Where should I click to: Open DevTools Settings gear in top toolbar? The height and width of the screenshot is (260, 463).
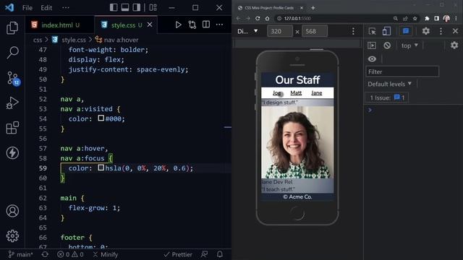[426, 31]
